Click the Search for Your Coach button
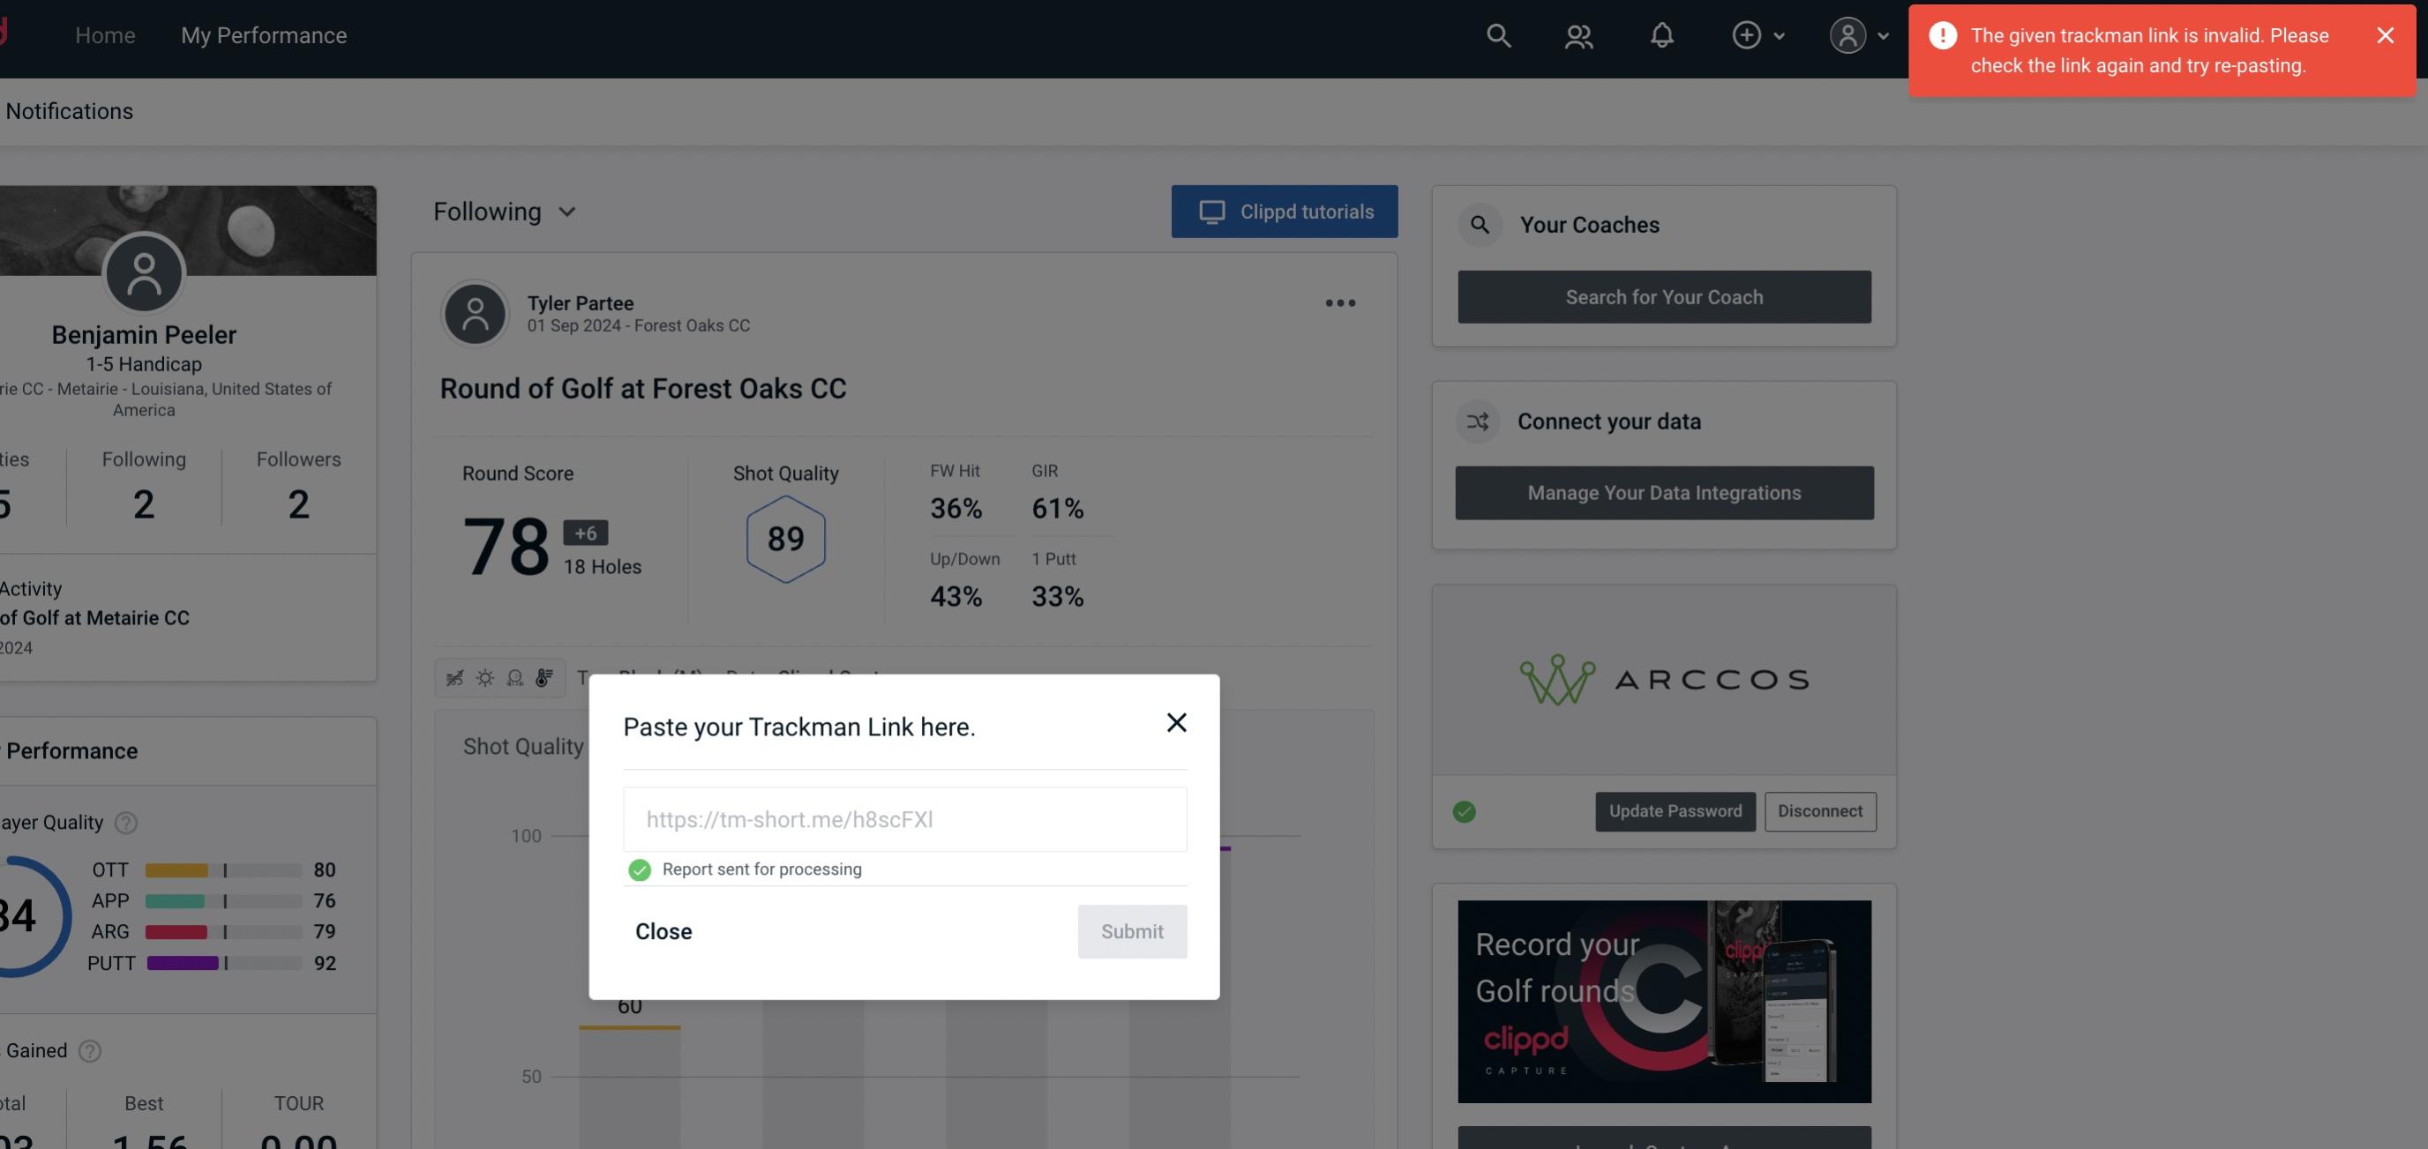This screenshot has width=2428, height=1149. tap(1665, 295)
